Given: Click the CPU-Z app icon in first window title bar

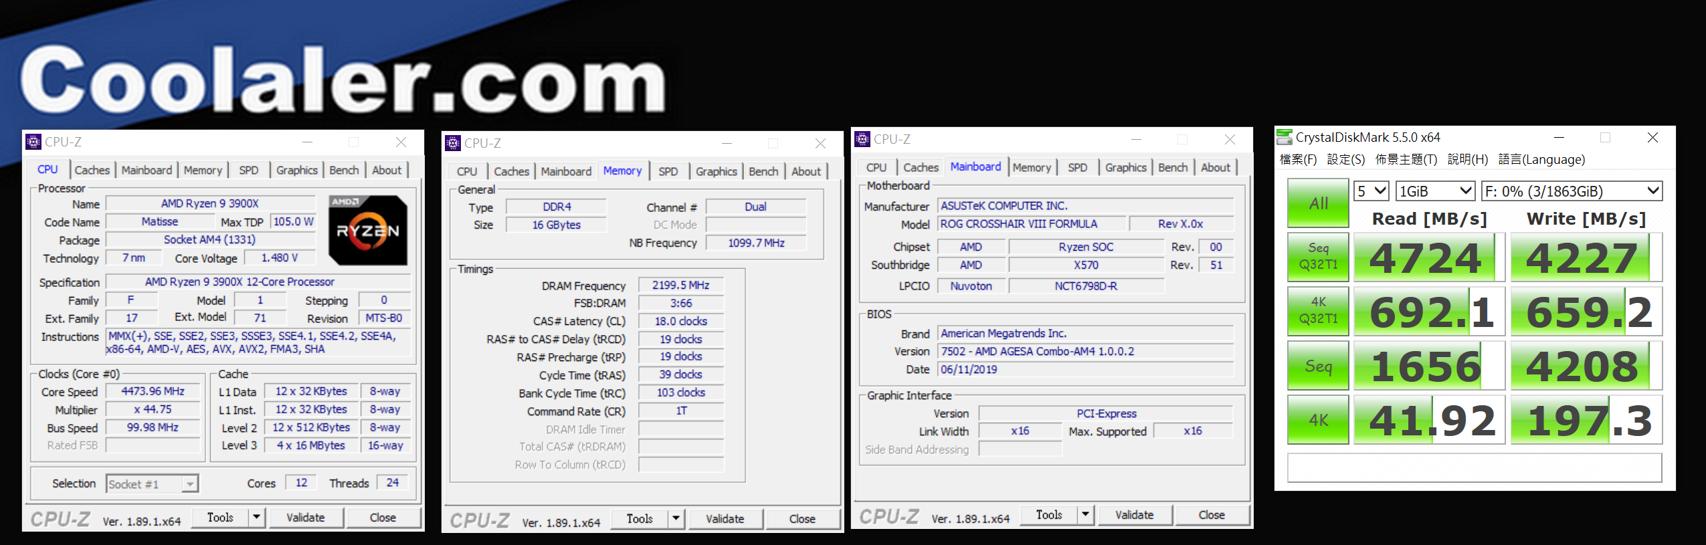Looking at the screenshot, I should (33, 142).
